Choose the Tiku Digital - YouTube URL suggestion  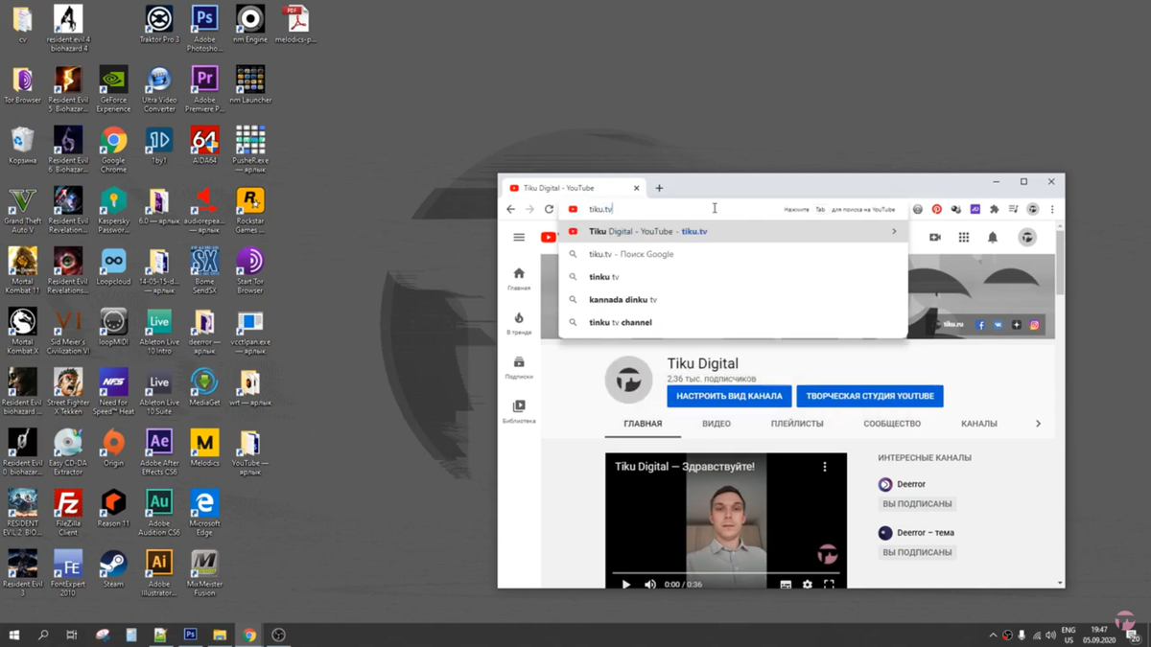pos(733,232)
